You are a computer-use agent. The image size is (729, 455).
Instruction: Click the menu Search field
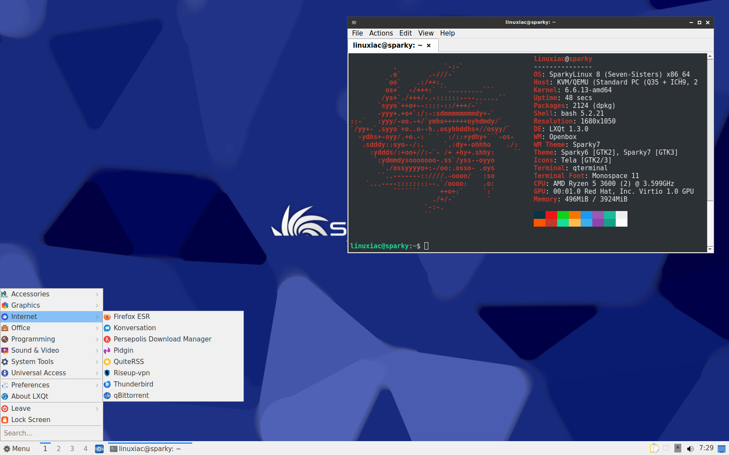(x=51, y=433)
